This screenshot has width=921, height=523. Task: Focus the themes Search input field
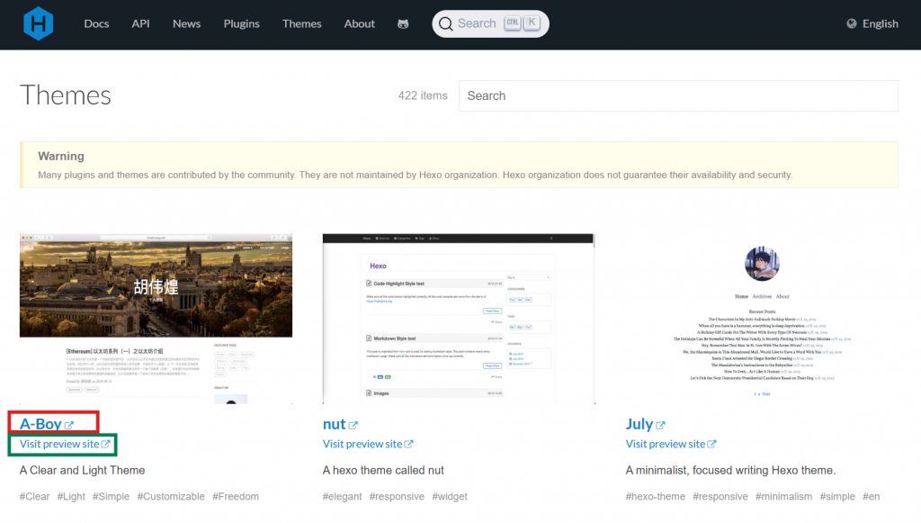pos(678,95)
